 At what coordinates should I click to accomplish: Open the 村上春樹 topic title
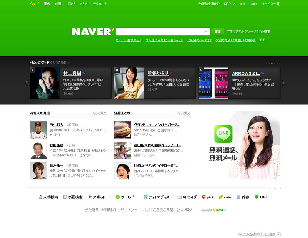(x=72, y=73)
